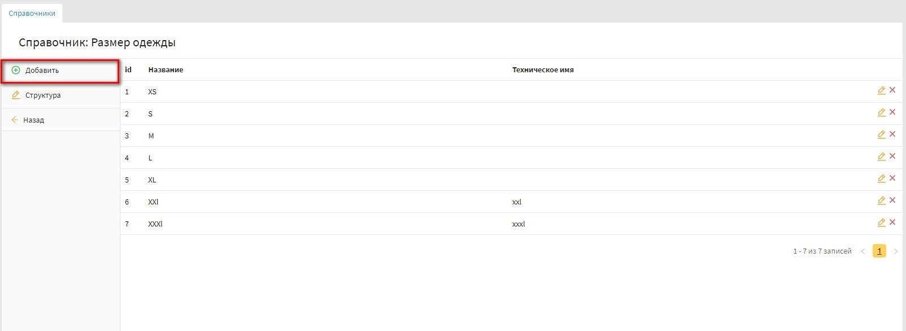Screen dimensions: 906x331
Task: Click the Техническое имя column header
Action: pyautogui.click(x=543, y=70)
